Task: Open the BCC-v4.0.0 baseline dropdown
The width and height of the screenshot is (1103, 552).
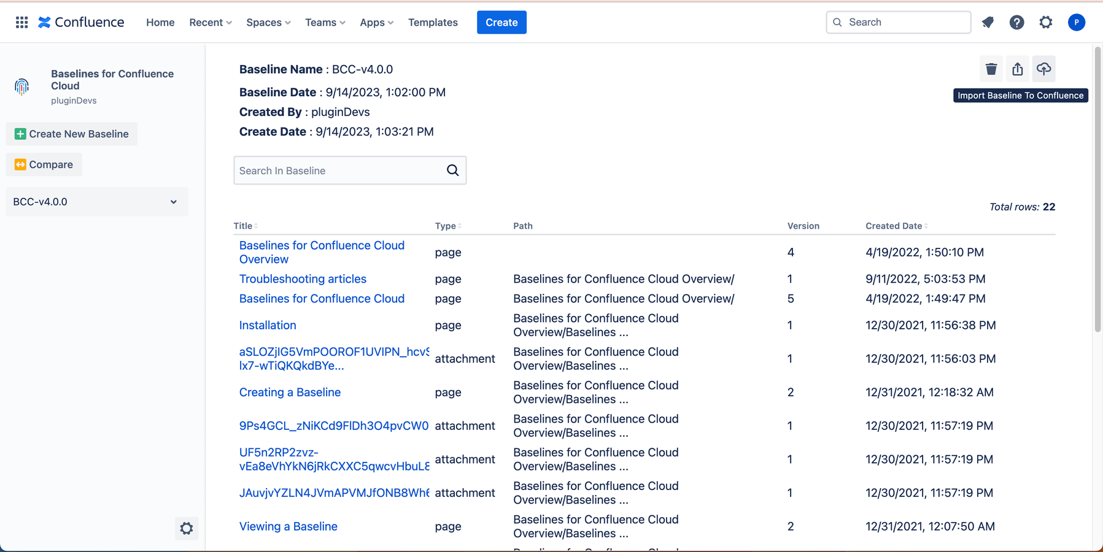Action: (96, 202)
